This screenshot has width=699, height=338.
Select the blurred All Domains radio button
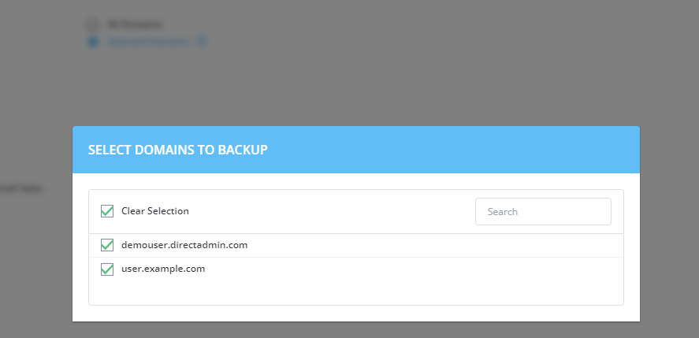93,24
